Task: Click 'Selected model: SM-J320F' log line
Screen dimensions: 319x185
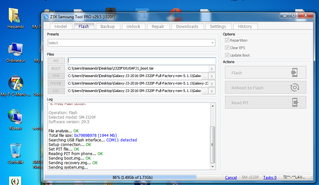Action: pos(72,117)
